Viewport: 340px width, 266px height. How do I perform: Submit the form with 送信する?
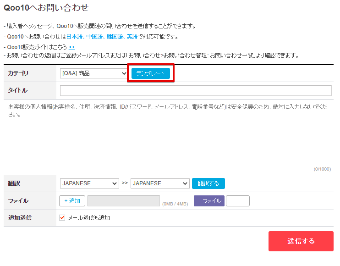(x=301, y=241)
